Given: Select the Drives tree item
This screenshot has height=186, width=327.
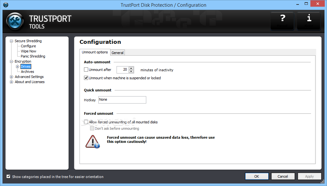Looking at the screenshot, I should click(x=26, y=66).
